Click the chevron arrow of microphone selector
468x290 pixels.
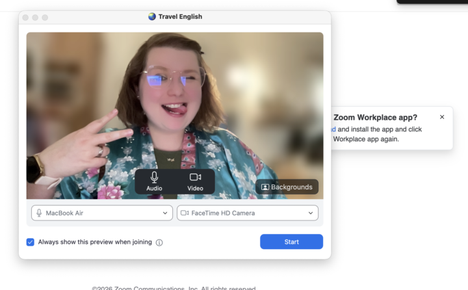(x=165, y=213)
